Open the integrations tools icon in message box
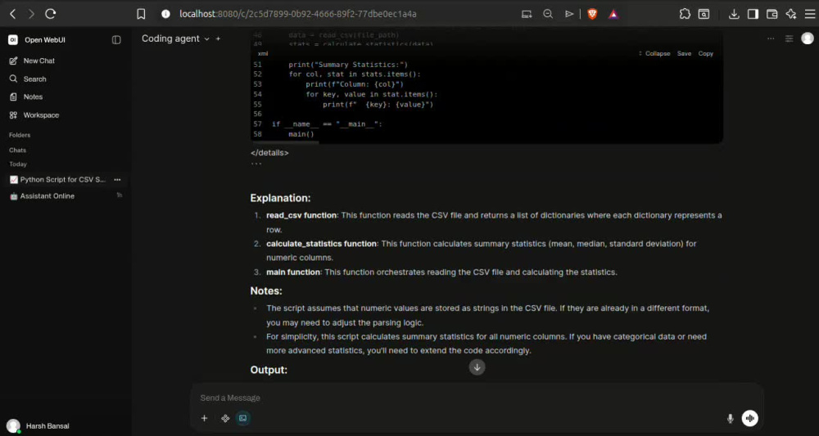 coord(225,418)
